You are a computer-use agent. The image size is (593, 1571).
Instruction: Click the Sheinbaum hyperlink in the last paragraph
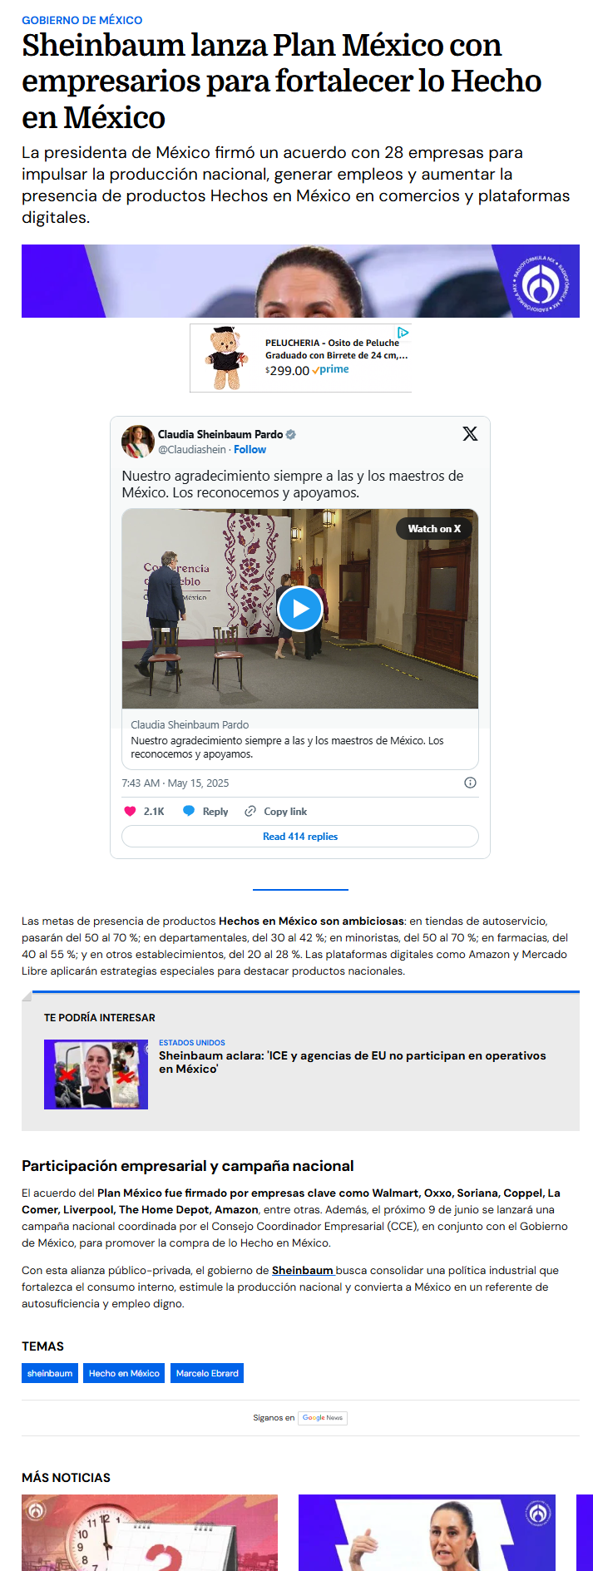click(x=303, y=1270)
